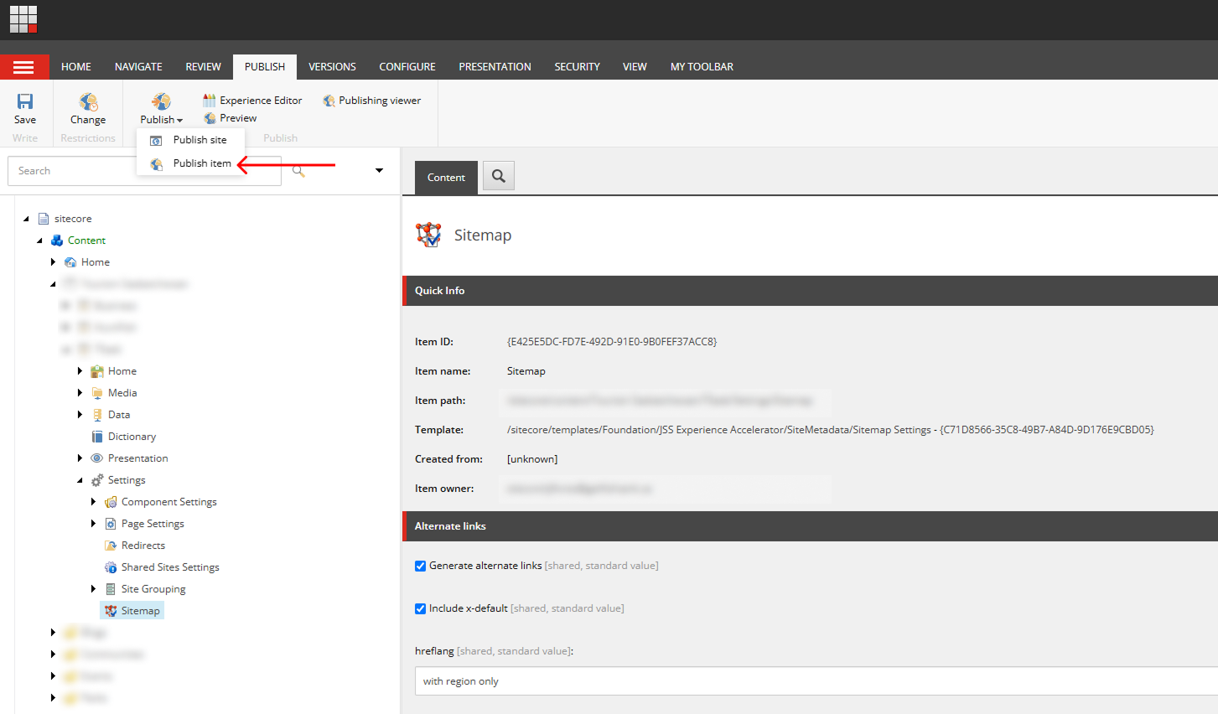Click the Sitemap tree item icon
1218x714 pixels.
[x=111, y=611]
